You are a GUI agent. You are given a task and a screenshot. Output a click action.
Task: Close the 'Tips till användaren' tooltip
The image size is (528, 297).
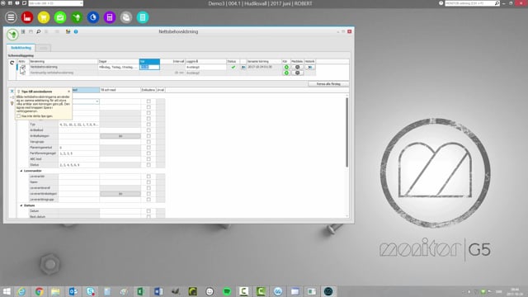click(69, 92)
